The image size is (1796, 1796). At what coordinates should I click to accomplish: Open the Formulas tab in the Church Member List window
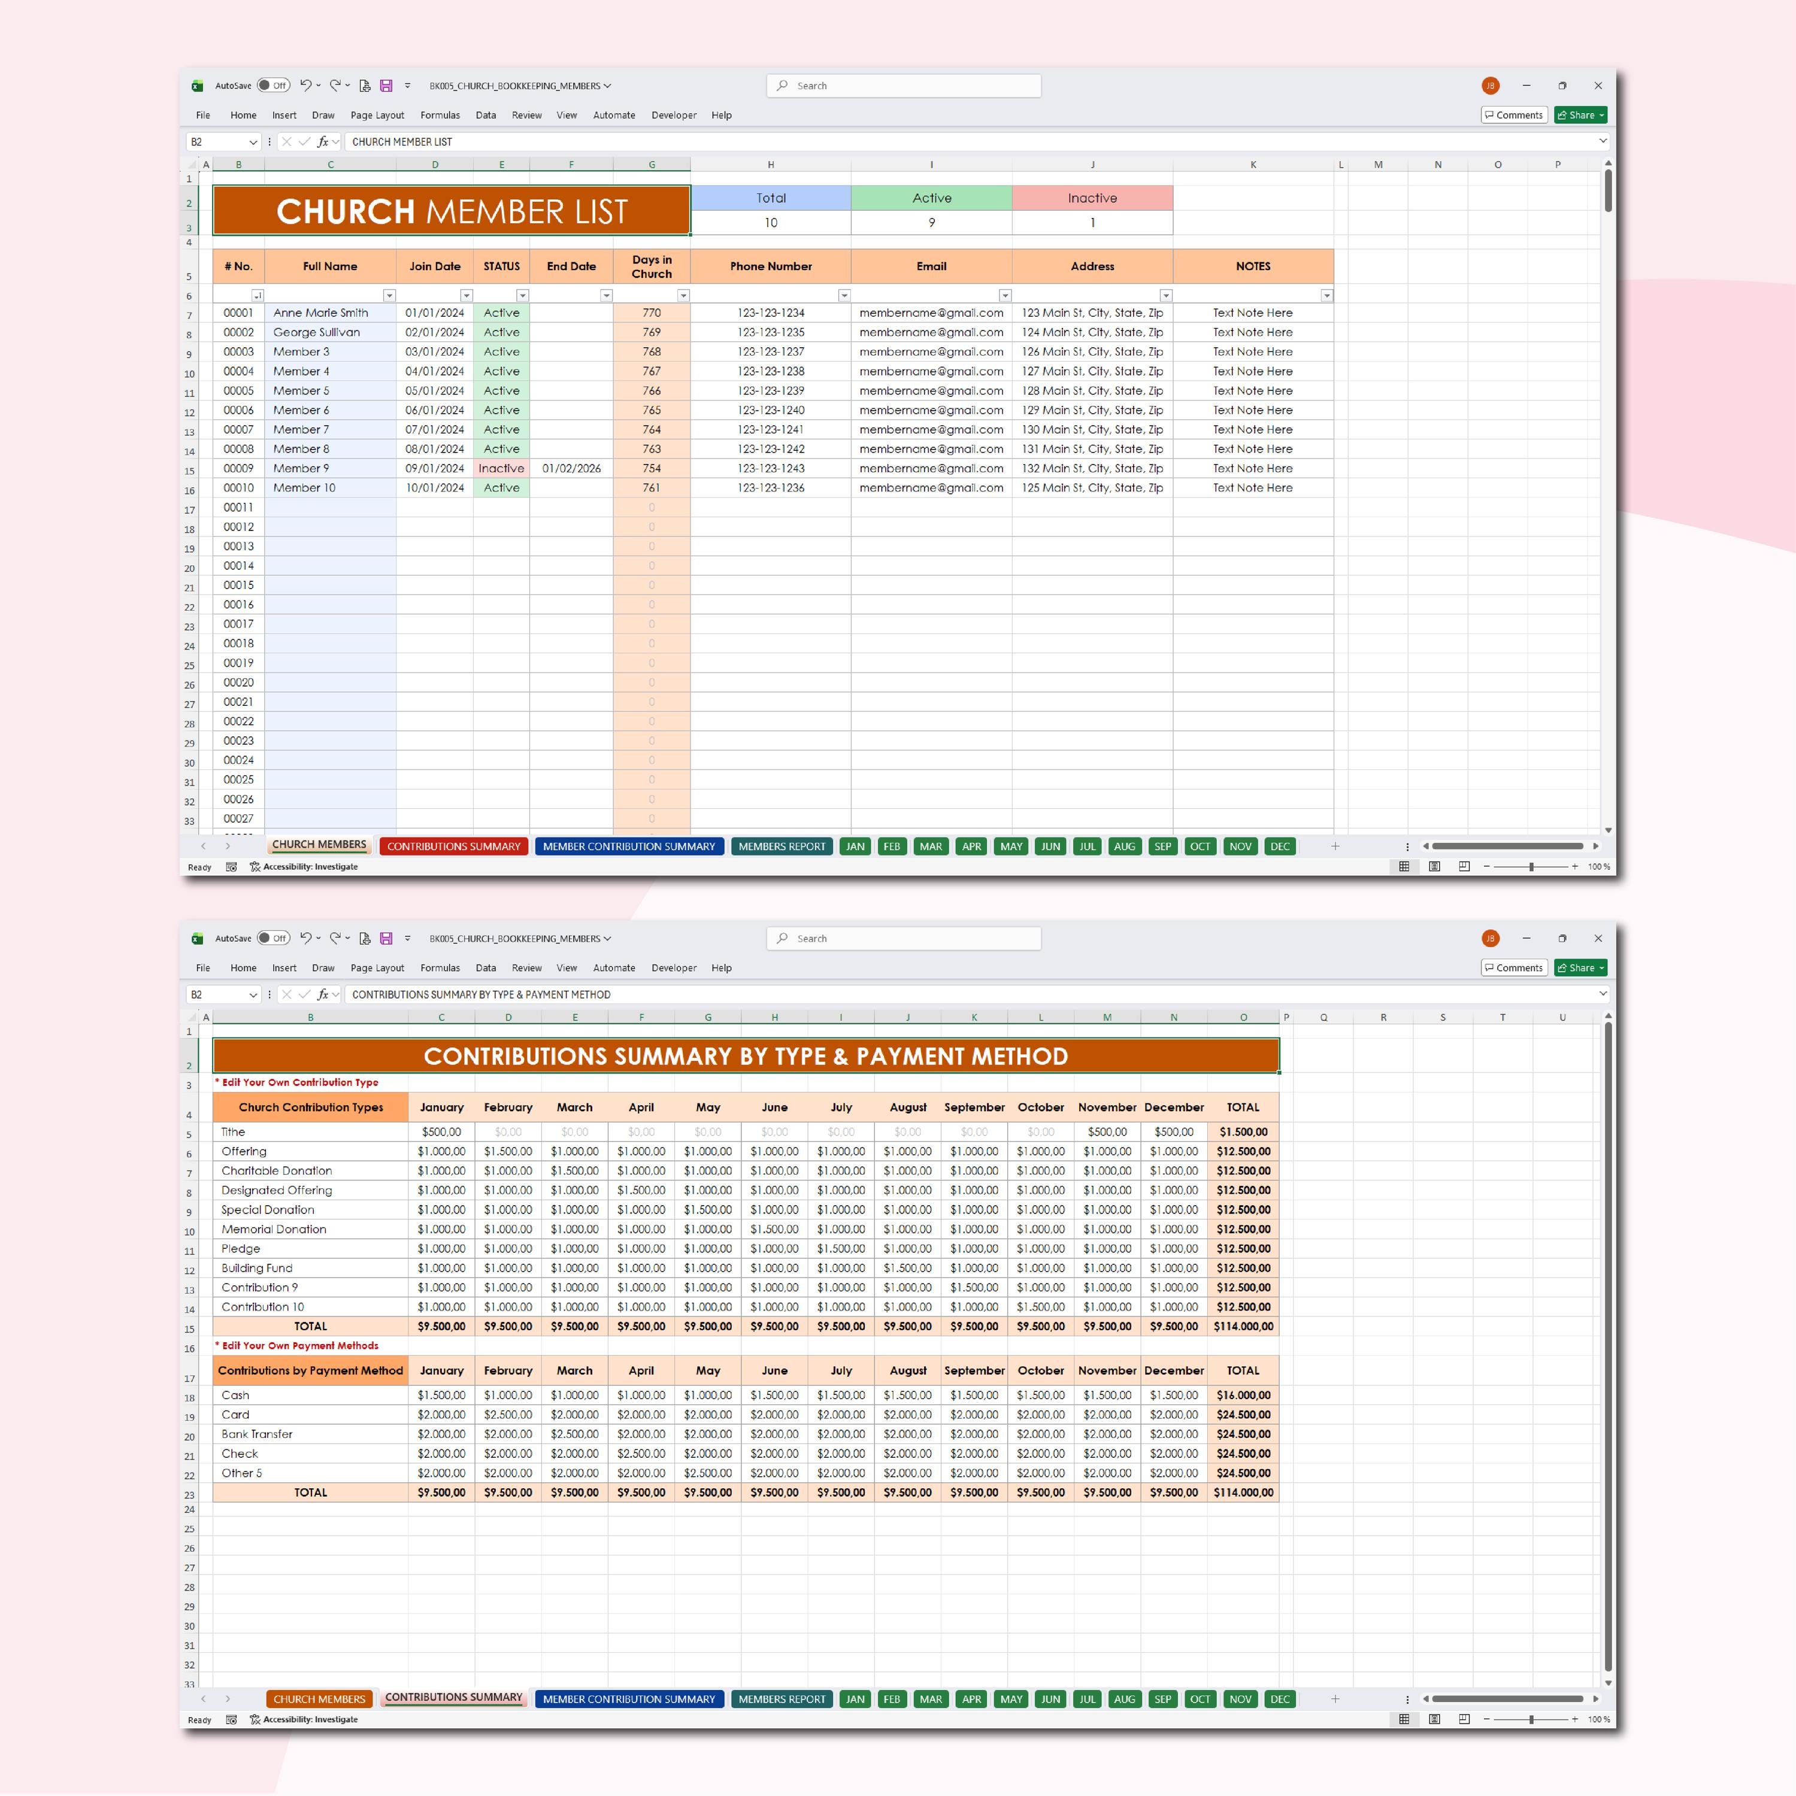coord(440,116)
